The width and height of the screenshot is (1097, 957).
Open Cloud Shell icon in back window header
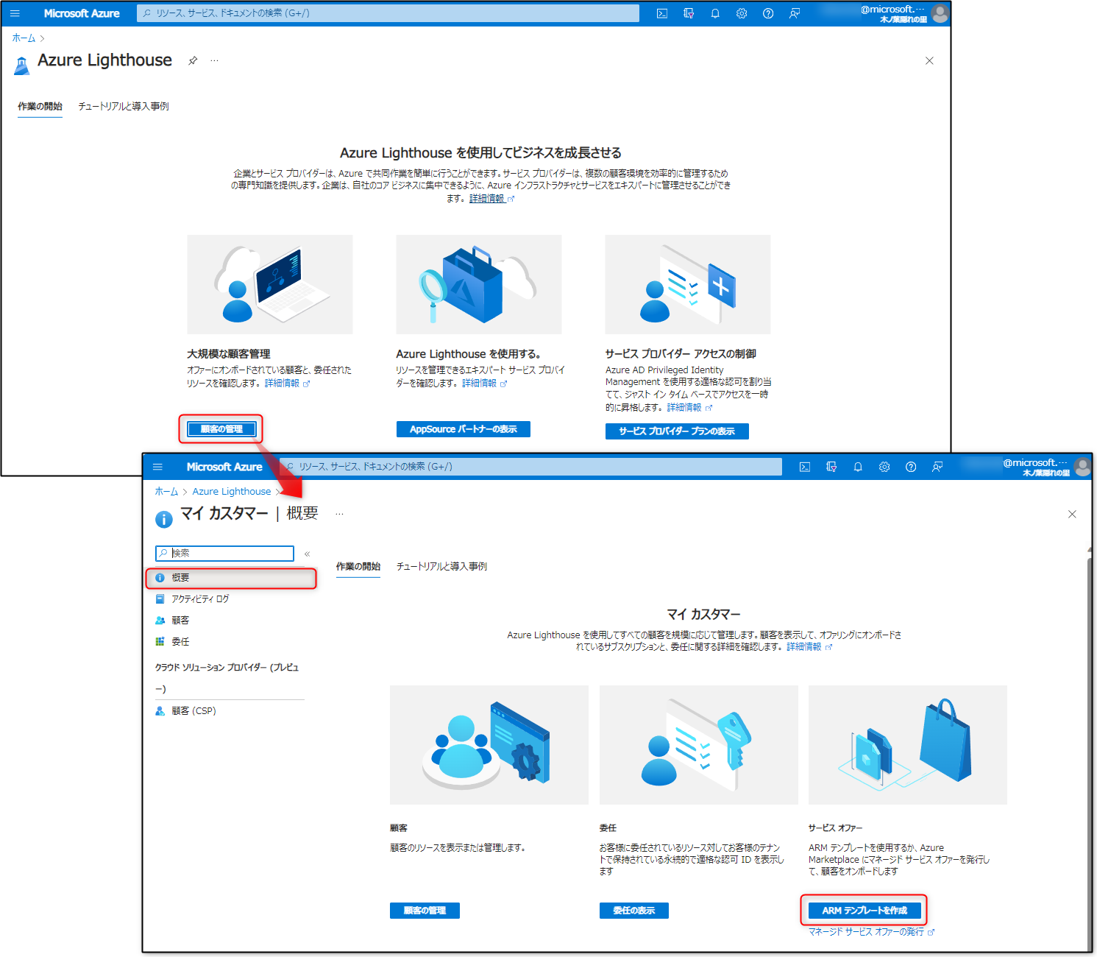pos(662,13)
